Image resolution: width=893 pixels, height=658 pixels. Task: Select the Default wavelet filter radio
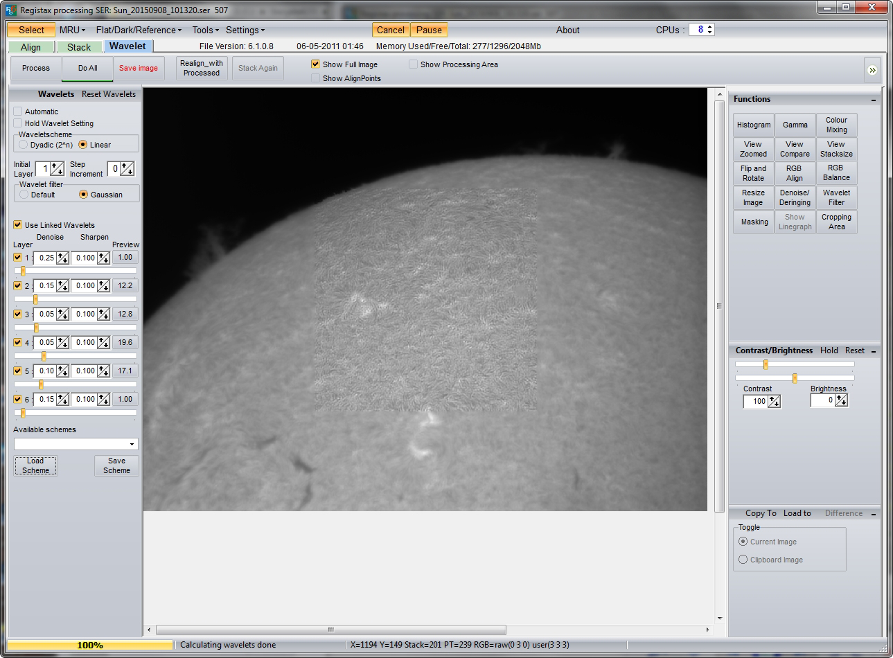[x=24, y=195]
